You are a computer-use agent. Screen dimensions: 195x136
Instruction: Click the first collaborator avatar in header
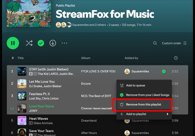(59, 25)
